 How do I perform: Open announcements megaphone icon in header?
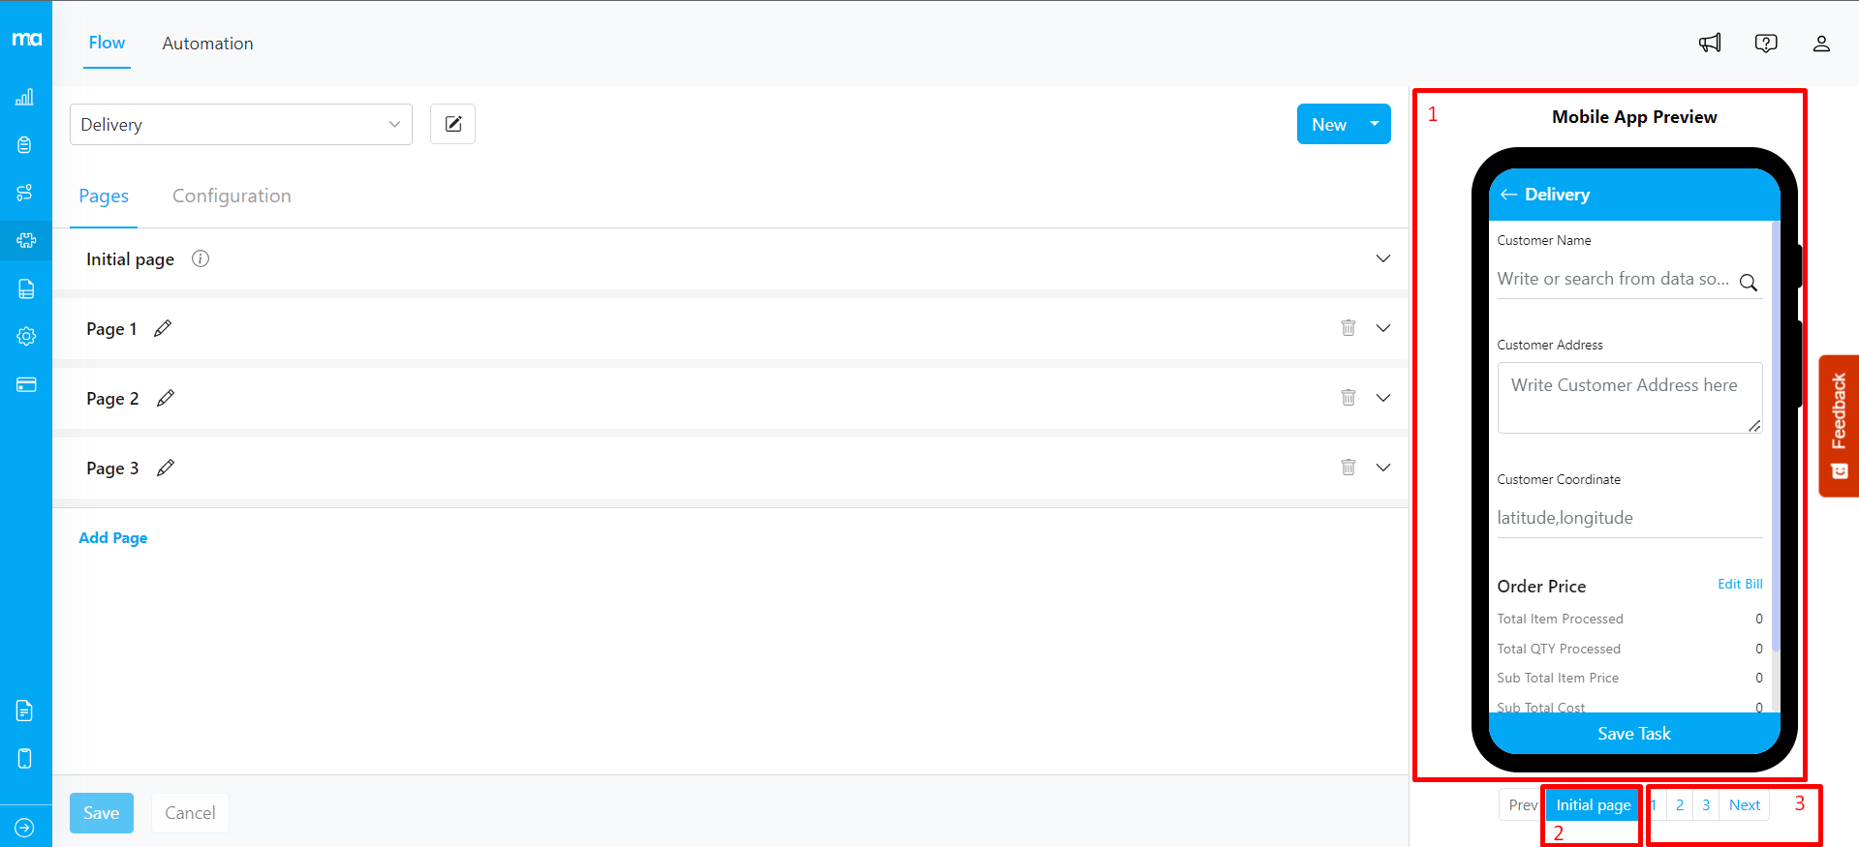coord(1710,43)
